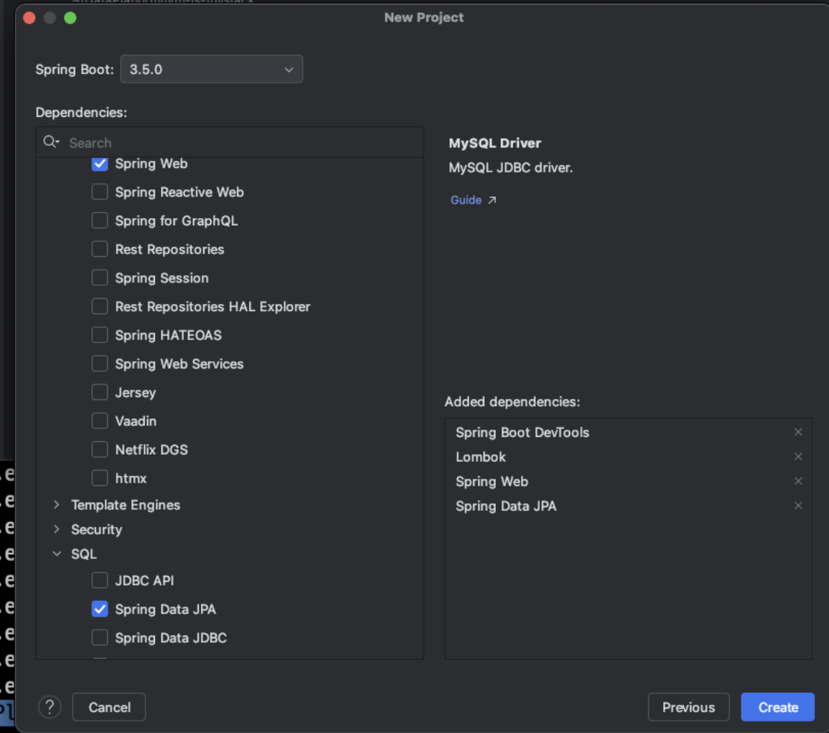Close the New Project dialog window
Image resolution: width=829 pixels, height=733 pixels.
29,17
